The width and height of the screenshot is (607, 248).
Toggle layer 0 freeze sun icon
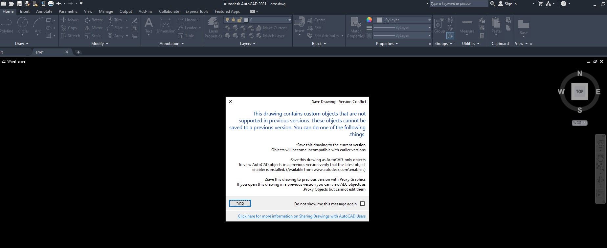tap(233, 20)
